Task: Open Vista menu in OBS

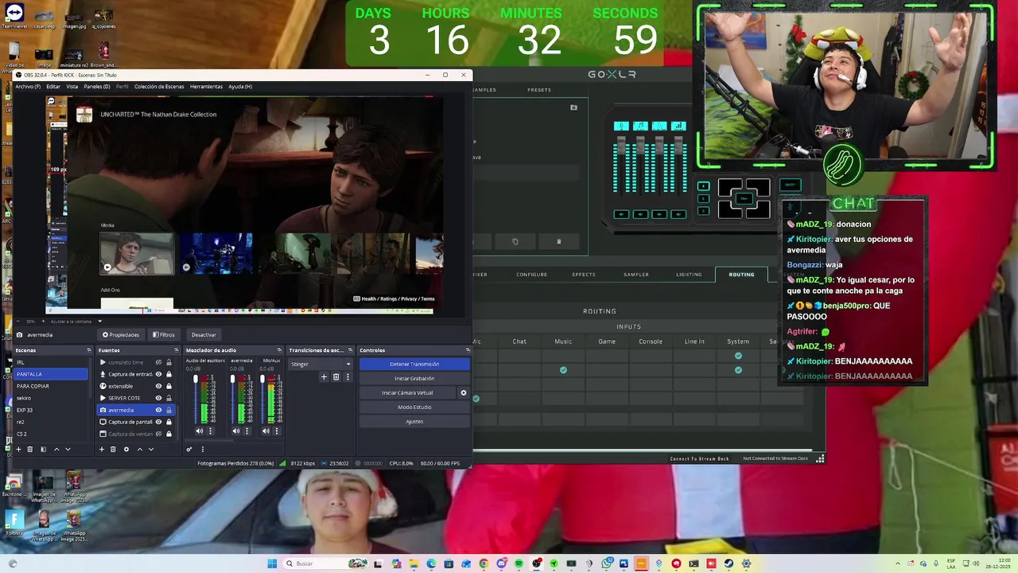Action: coord(72,86)
